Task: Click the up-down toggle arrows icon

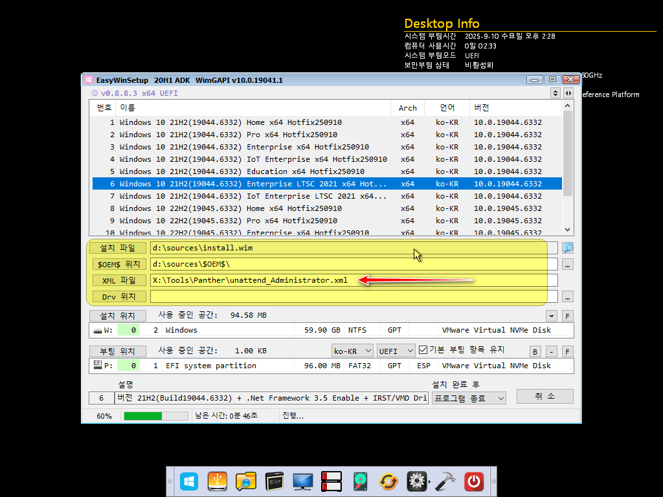Action: coord(555,93)
